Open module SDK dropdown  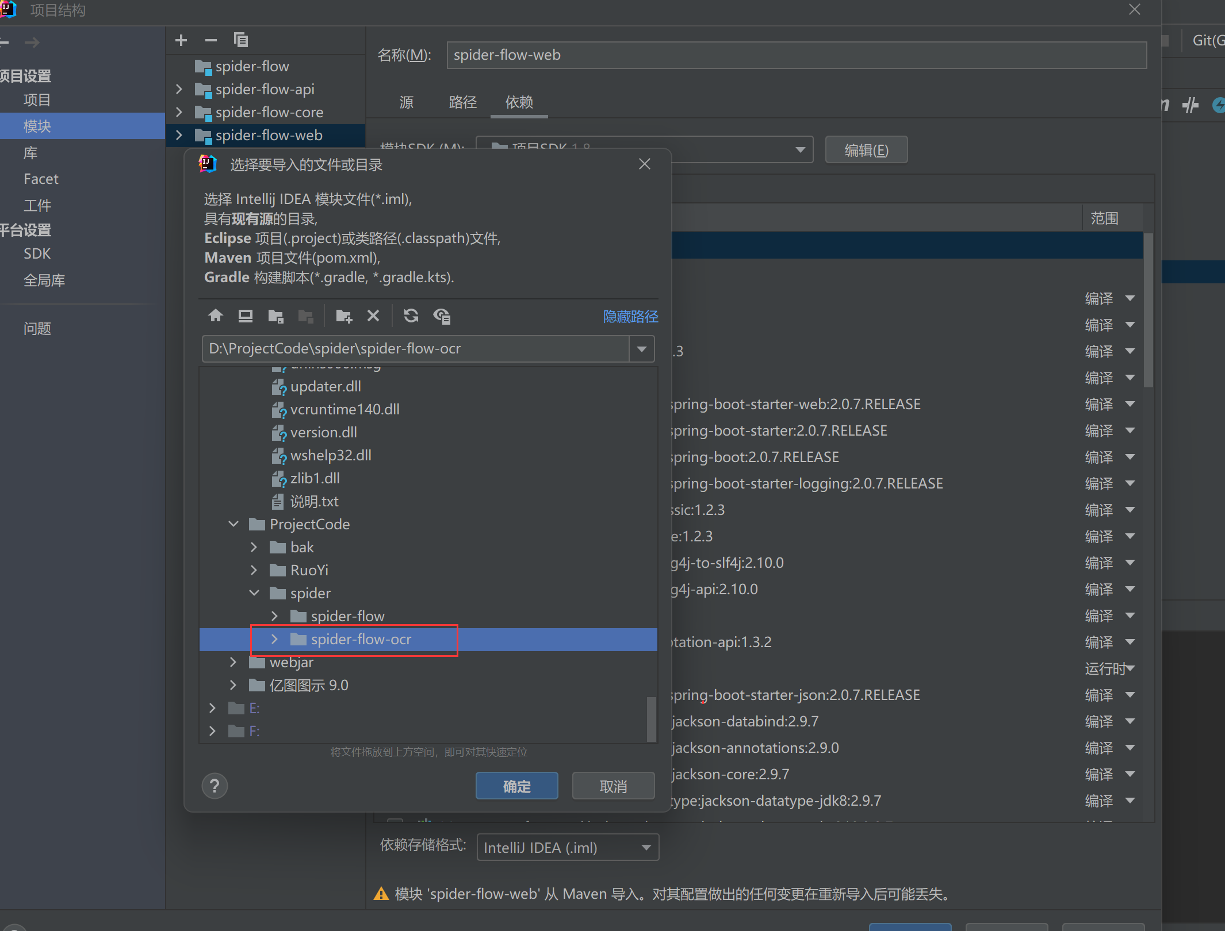[800, 150]
